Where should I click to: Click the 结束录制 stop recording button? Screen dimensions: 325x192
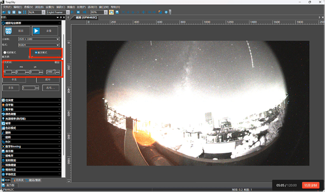[310, 186]
